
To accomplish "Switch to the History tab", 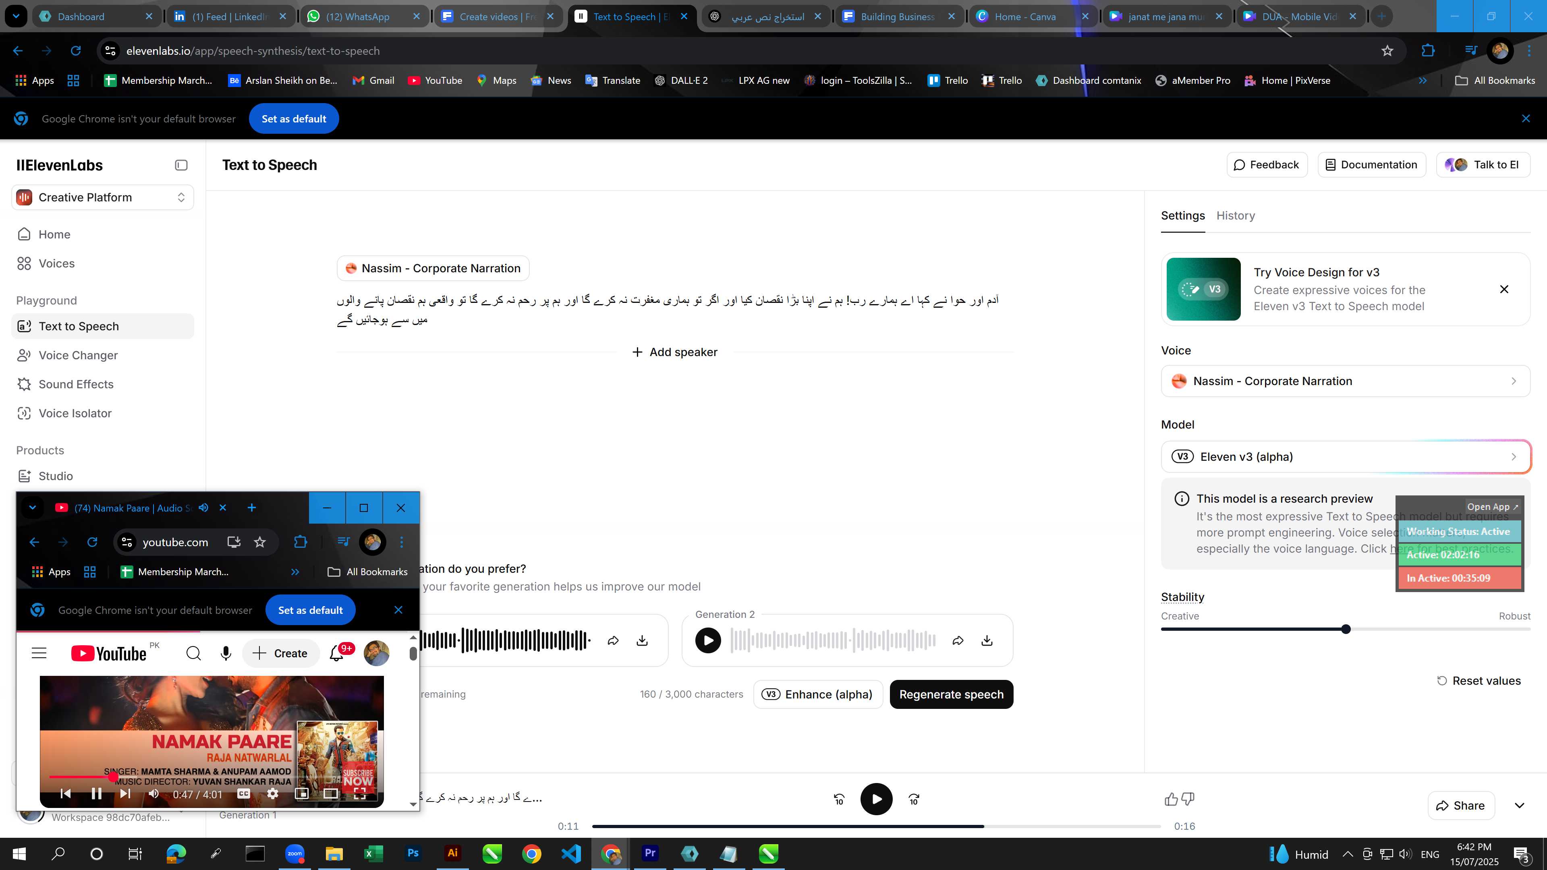I will coord(1235,215).
